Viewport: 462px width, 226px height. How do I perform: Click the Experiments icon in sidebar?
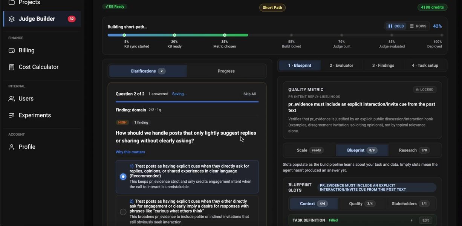click(12, 115)
